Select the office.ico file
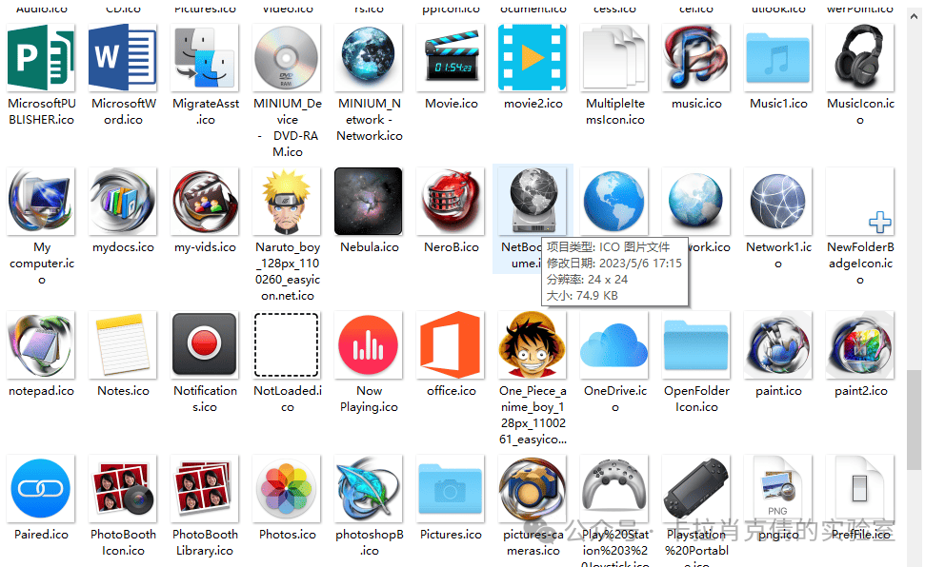 click(x=450, y=344)
